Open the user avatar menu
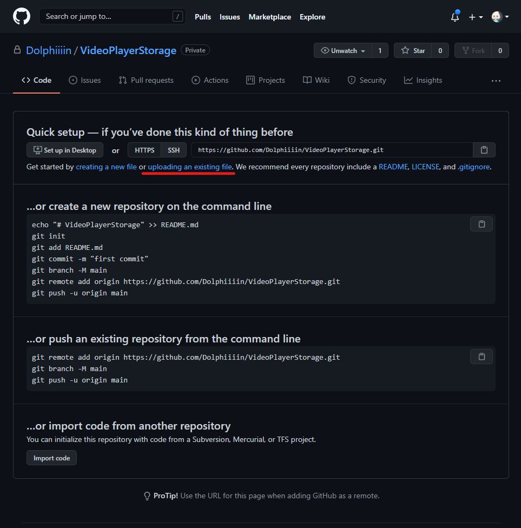Screen dimensions: 521x528 coord(500,16)
